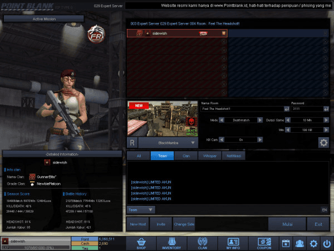Click the EN language indicator in chat
Screen dimensions: 334x251
[324, 210]
